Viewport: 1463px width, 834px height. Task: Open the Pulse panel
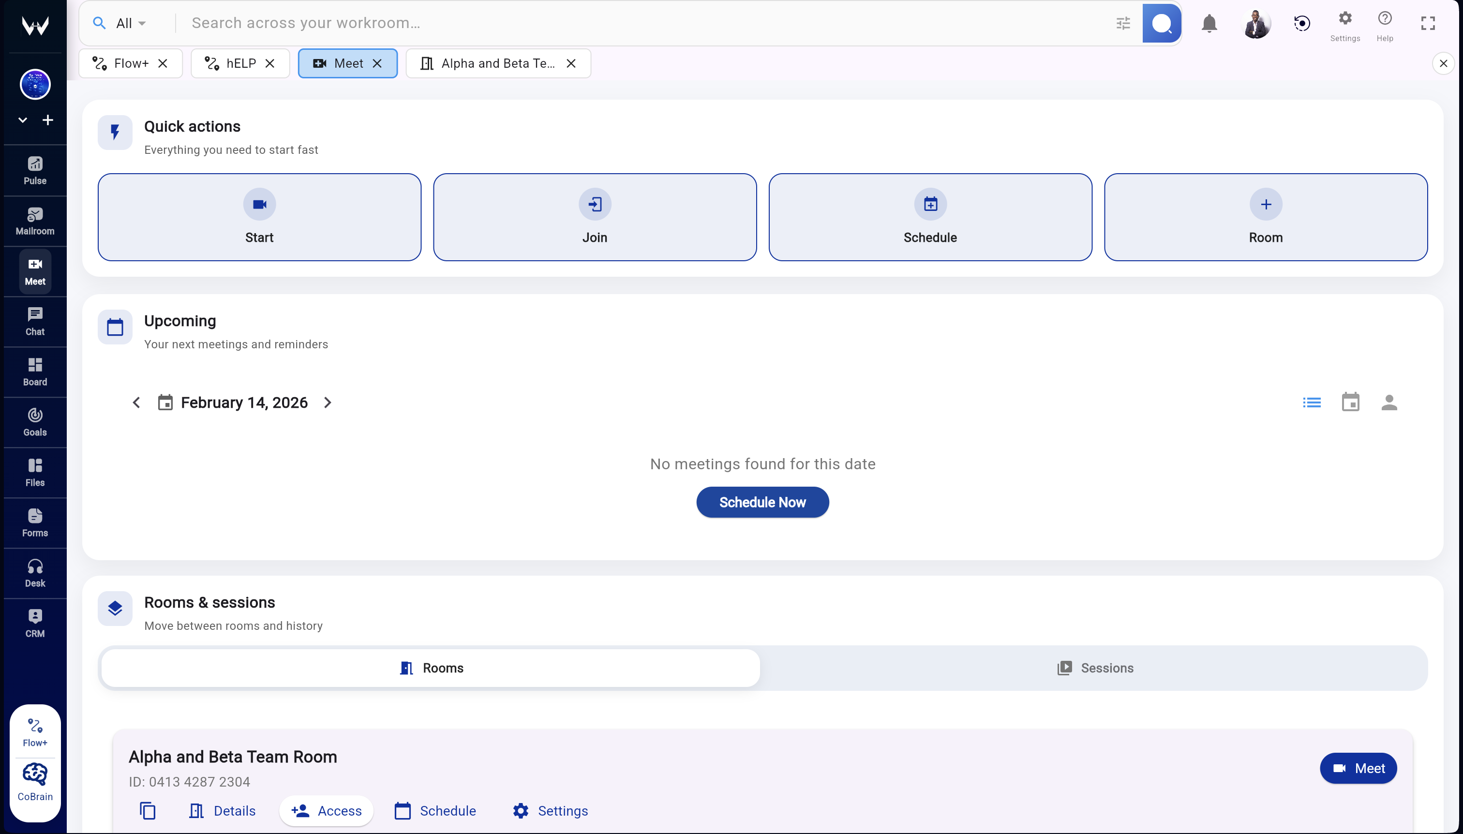(x=34, y=170)
